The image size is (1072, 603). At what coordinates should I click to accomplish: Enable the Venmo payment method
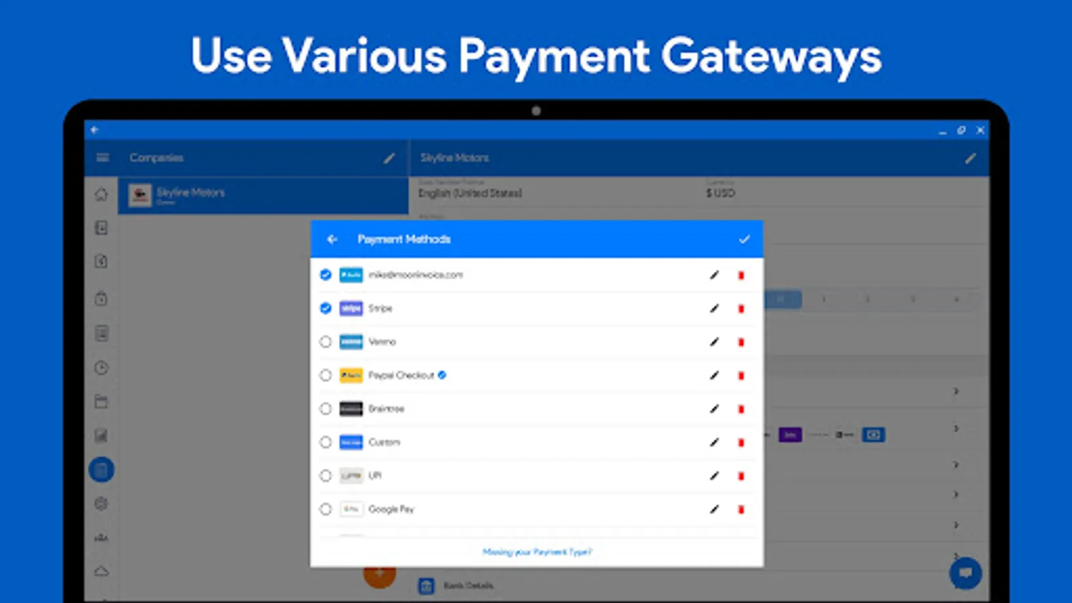(x=326, y=342)
